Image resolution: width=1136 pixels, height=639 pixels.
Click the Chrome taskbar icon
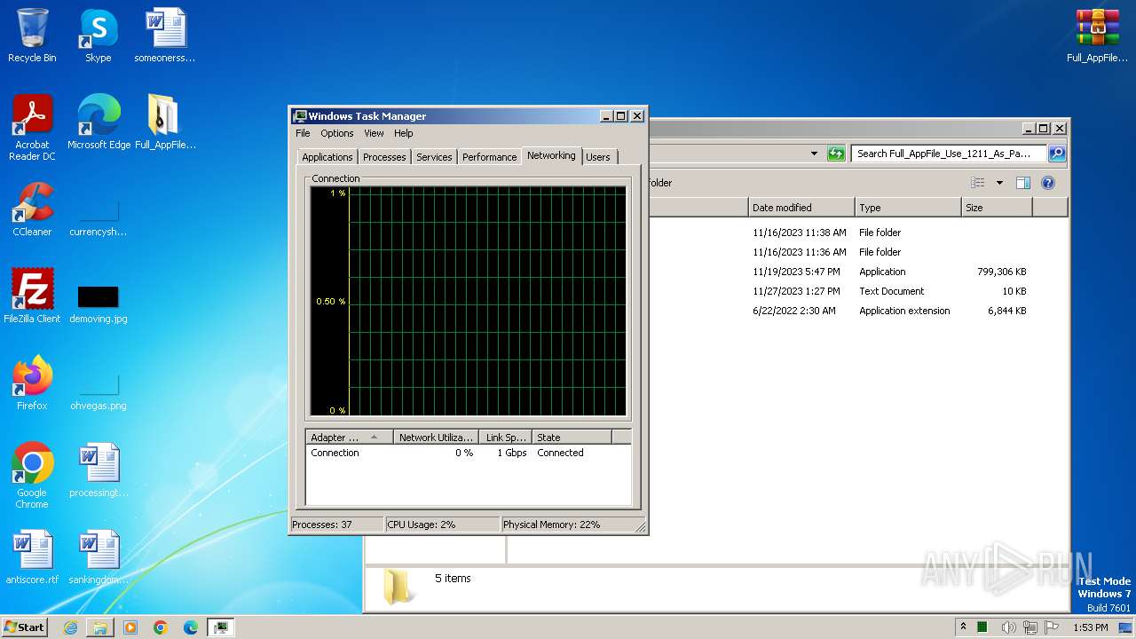161,627
